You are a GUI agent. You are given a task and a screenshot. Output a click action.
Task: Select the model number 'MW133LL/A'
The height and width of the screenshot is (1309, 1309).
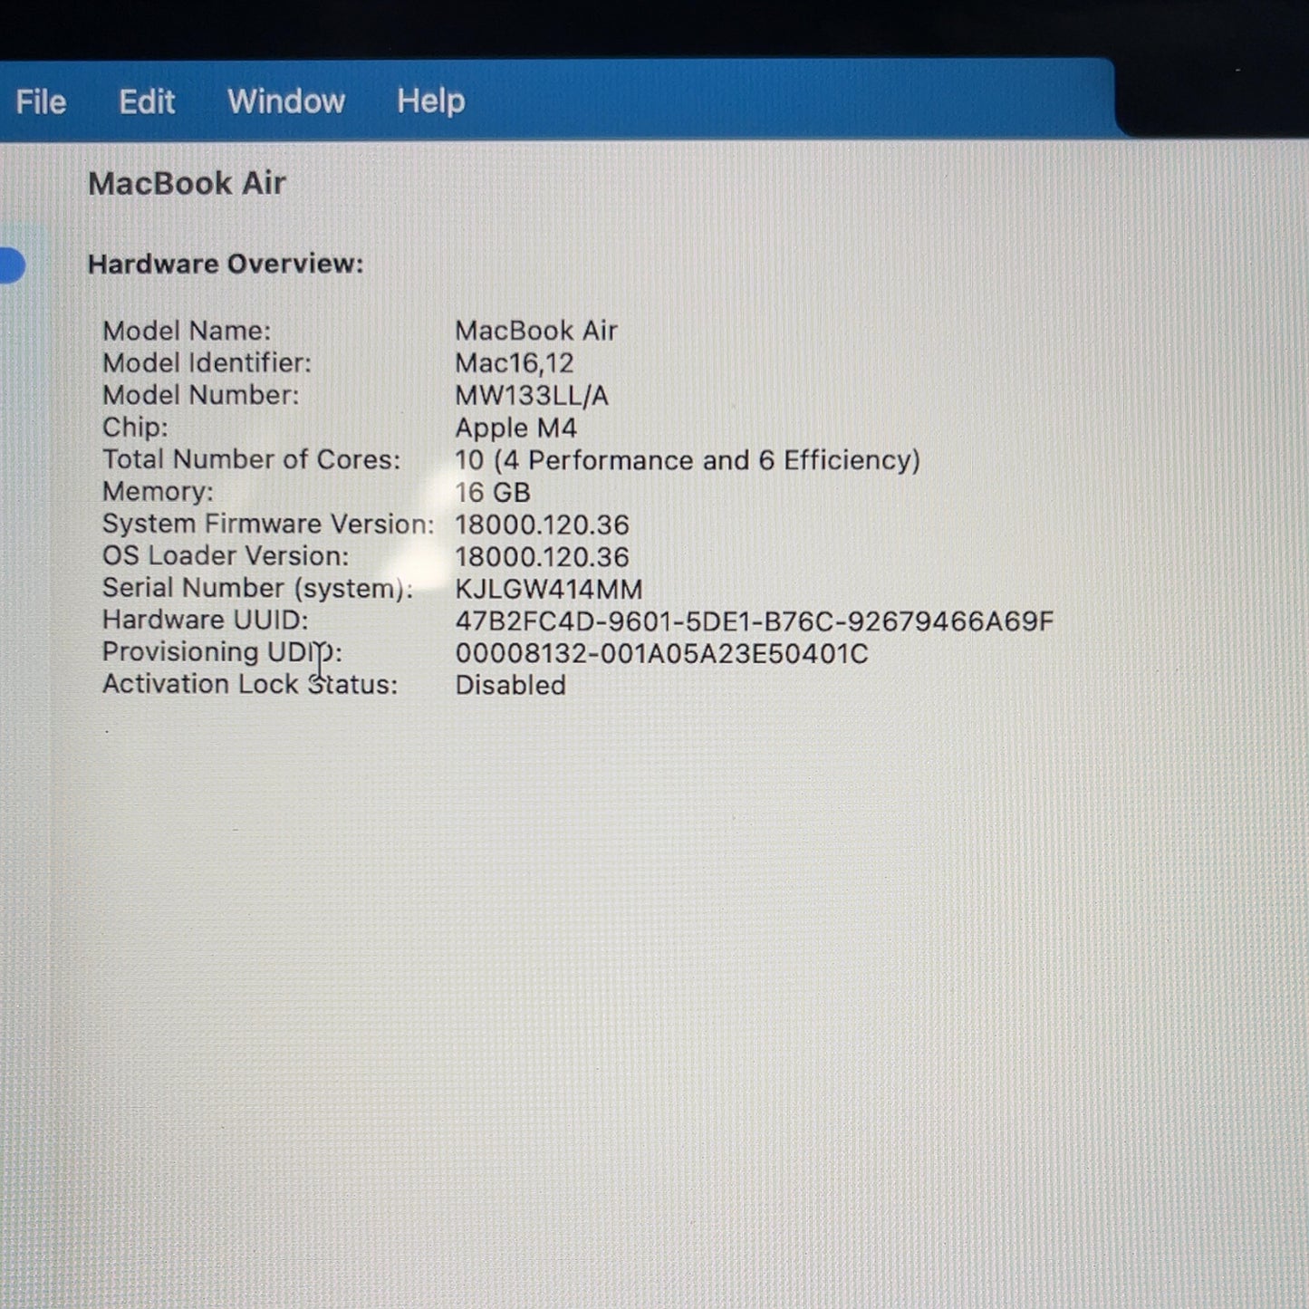point(532,396)
